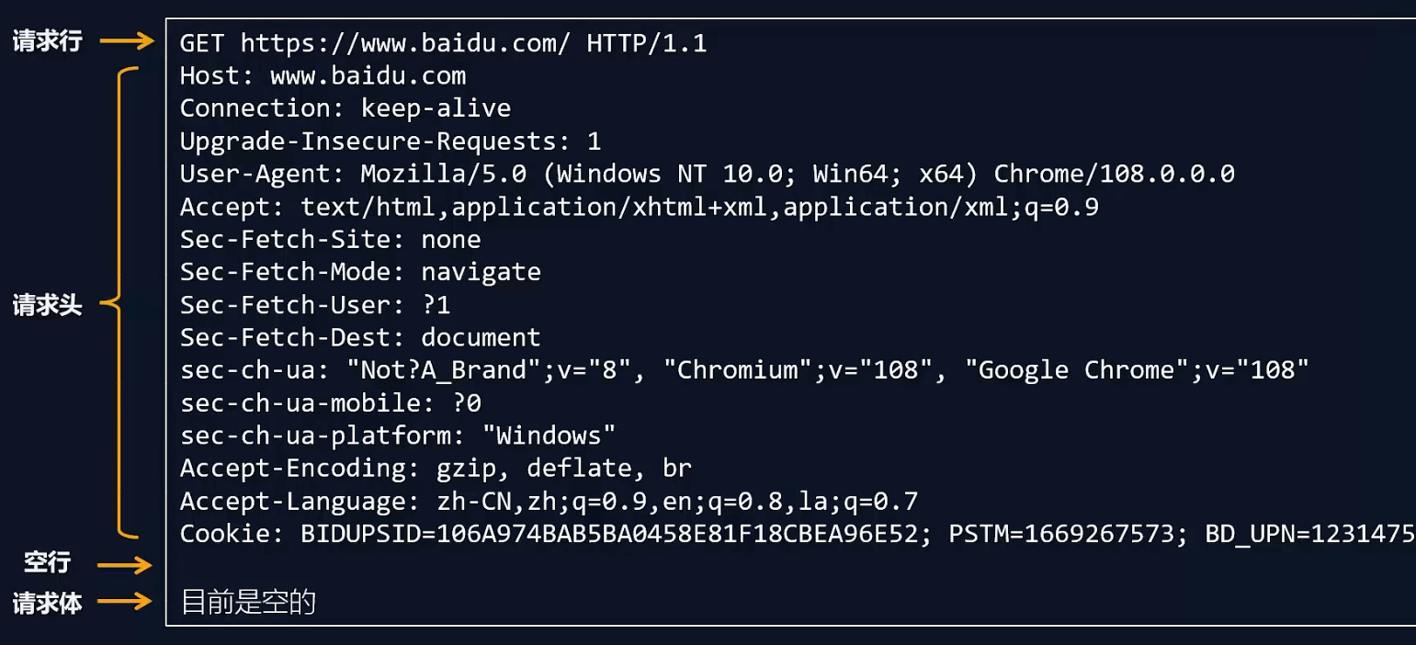Viewport: 1416px width, 645px height.
Task: Click the Cookie header line
Action: 796,534
